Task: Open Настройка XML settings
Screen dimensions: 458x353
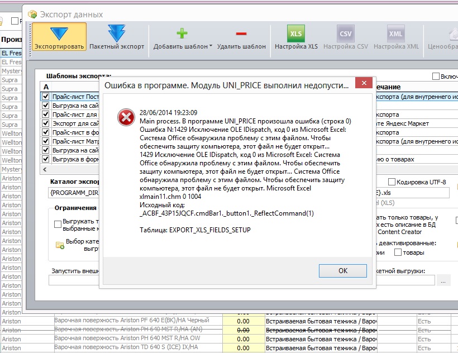Action: [396, 37]
